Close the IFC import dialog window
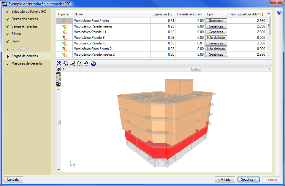 (x=277, y=3)
